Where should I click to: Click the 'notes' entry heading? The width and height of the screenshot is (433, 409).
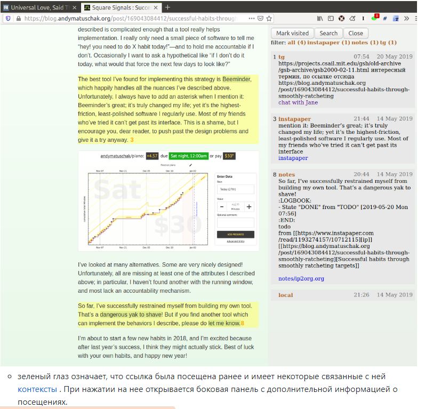click(x=287, y=174)
